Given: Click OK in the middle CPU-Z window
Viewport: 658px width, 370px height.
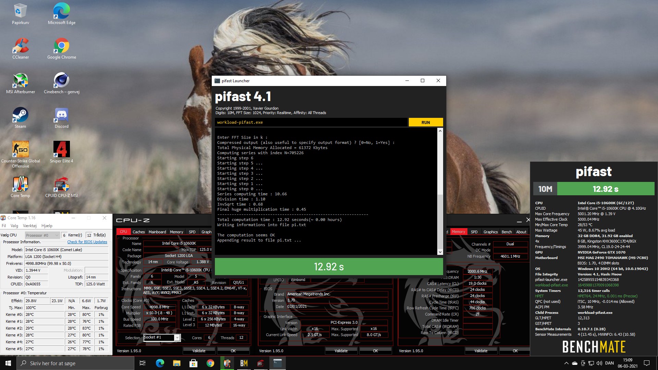Looking at the screenshot, I should [375, 351].
